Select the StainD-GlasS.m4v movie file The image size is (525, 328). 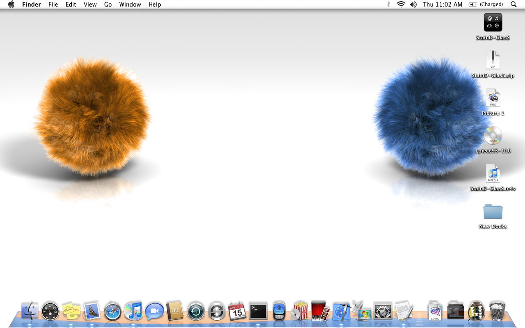point(493,178)
